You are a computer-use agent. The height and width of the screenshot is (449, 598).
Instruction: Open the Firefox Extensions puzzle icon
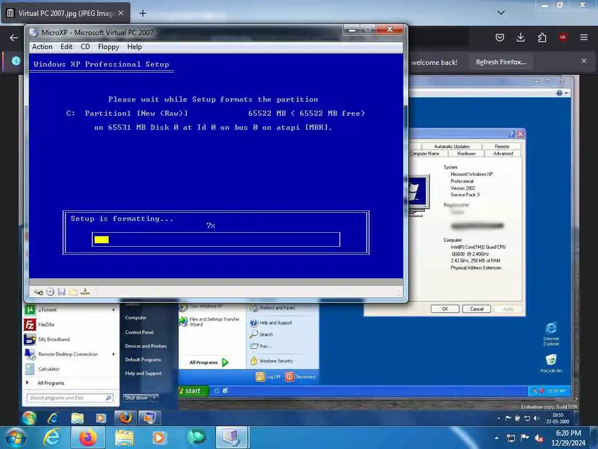point(542,37)
